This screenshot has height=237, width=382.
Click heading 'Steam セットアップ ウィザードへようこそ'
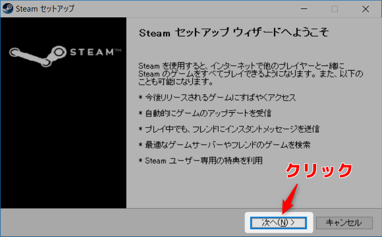[234, 33]
